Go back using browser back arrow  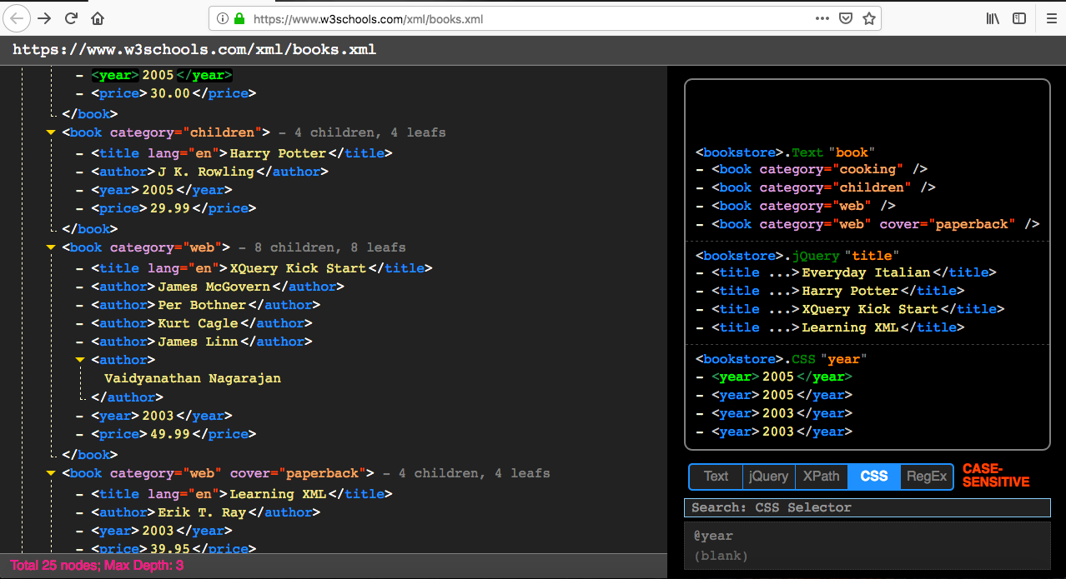(18, 18)
